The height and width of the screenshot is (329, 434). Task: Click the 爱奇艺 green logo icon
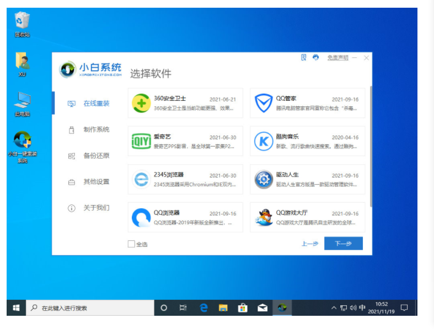pos(141,142)
